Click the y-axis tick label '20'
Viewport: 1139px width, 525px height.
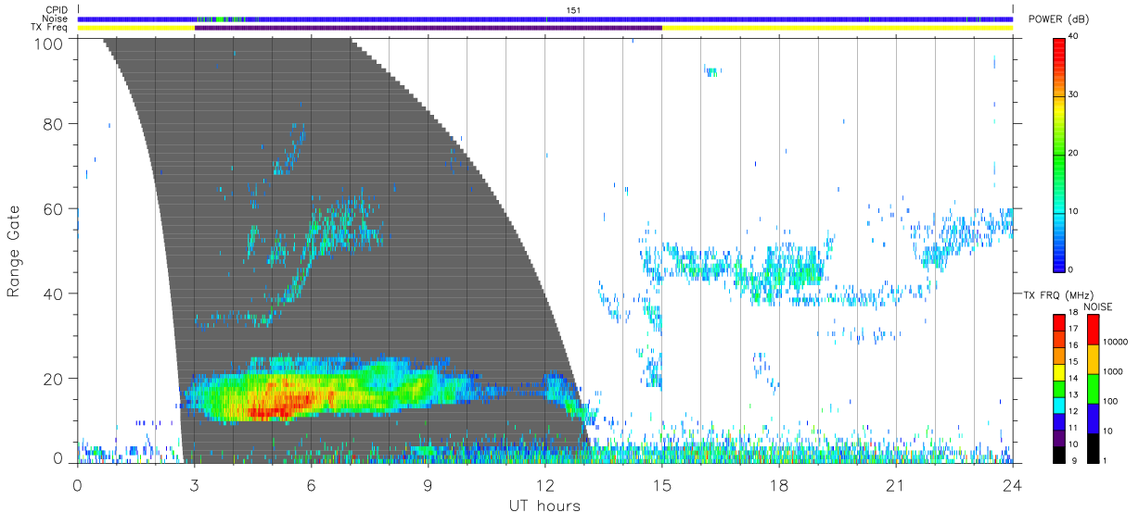(55, 379)
